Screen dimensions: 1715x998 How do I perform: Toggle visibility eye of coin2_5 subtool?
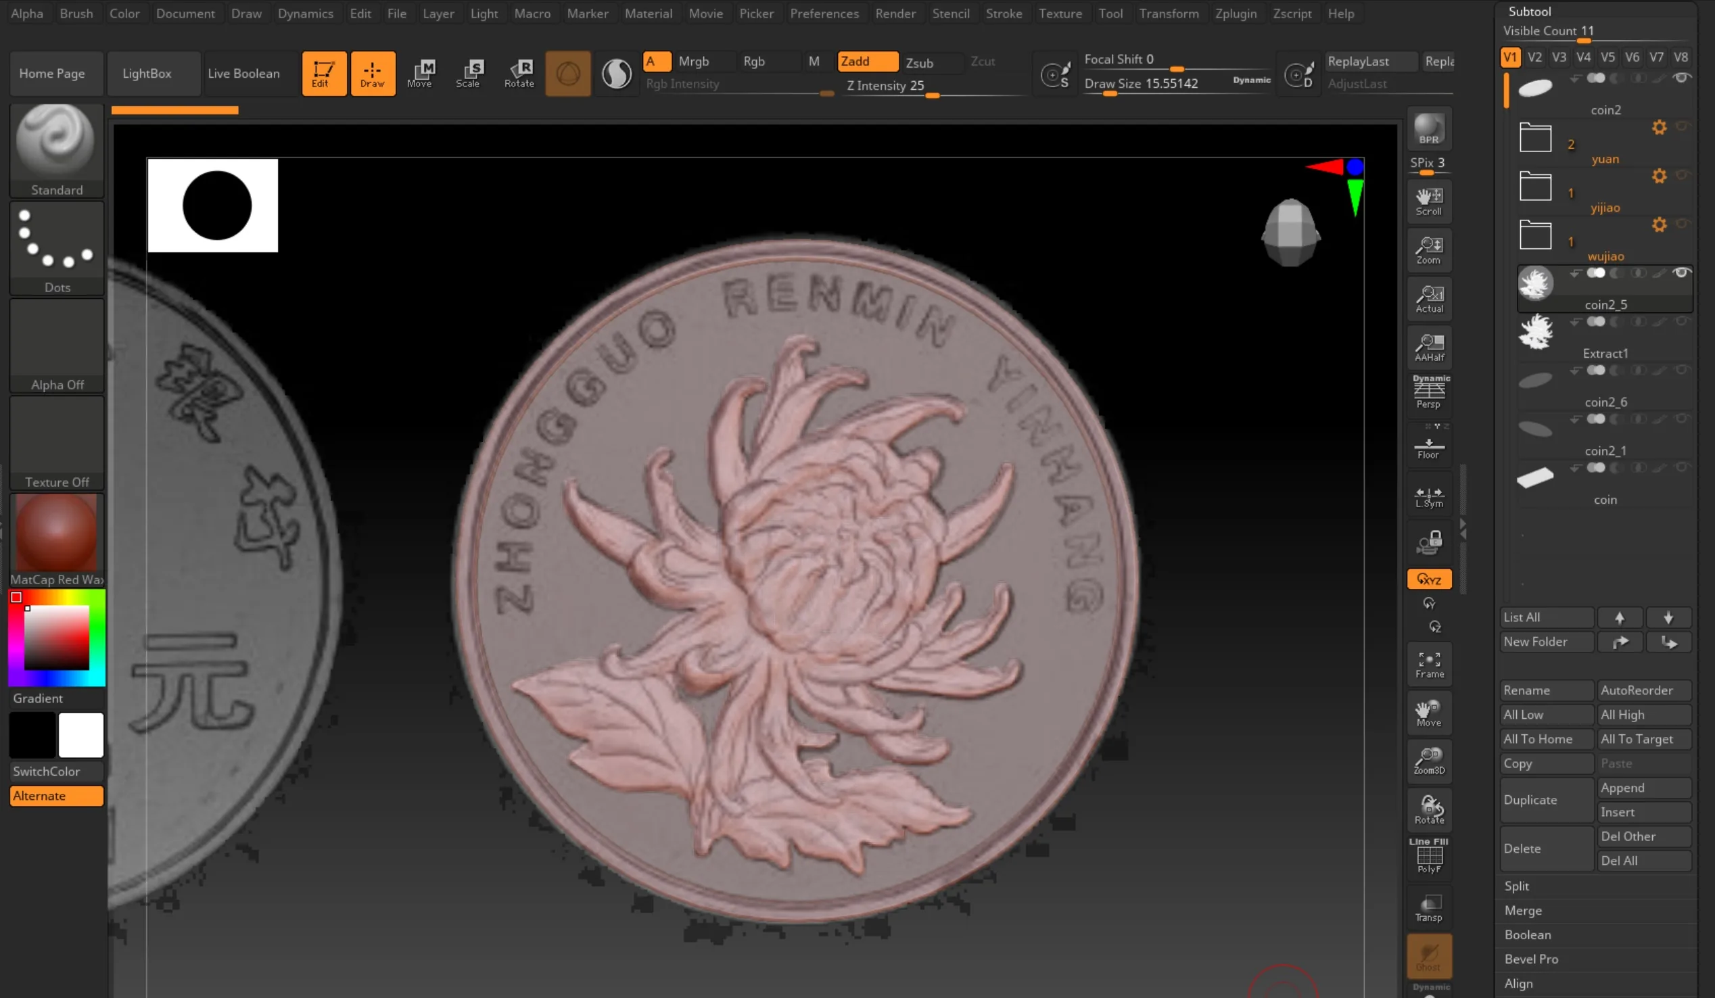pos(1681,272)
